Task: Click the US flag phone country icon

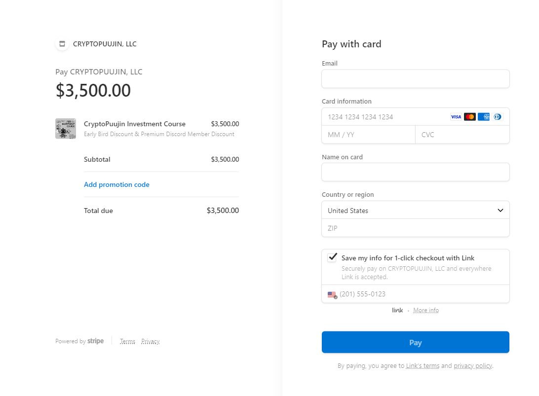Action: 332,294
